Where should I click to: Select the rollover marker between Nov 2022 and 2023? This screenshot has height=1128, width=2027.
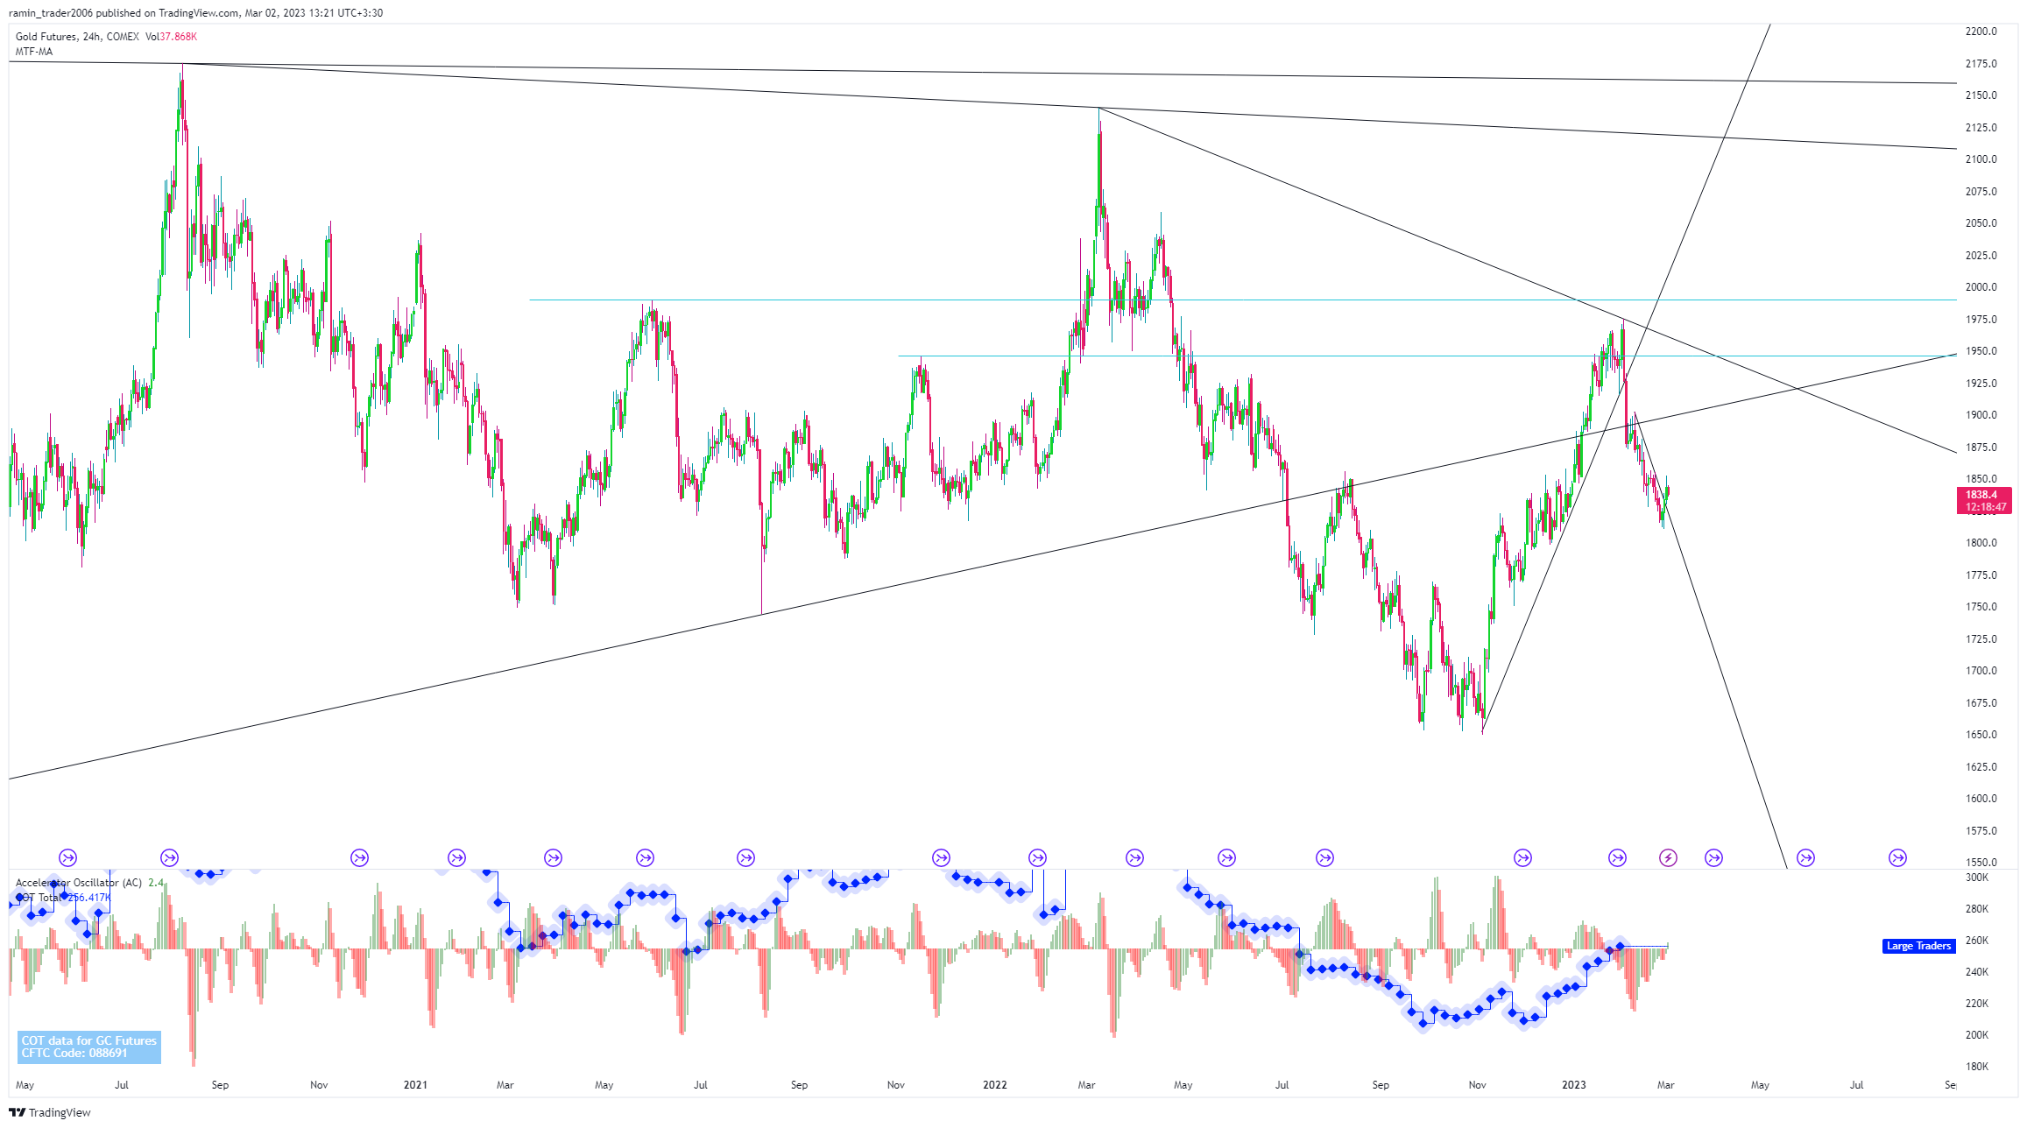[1522, 857]
